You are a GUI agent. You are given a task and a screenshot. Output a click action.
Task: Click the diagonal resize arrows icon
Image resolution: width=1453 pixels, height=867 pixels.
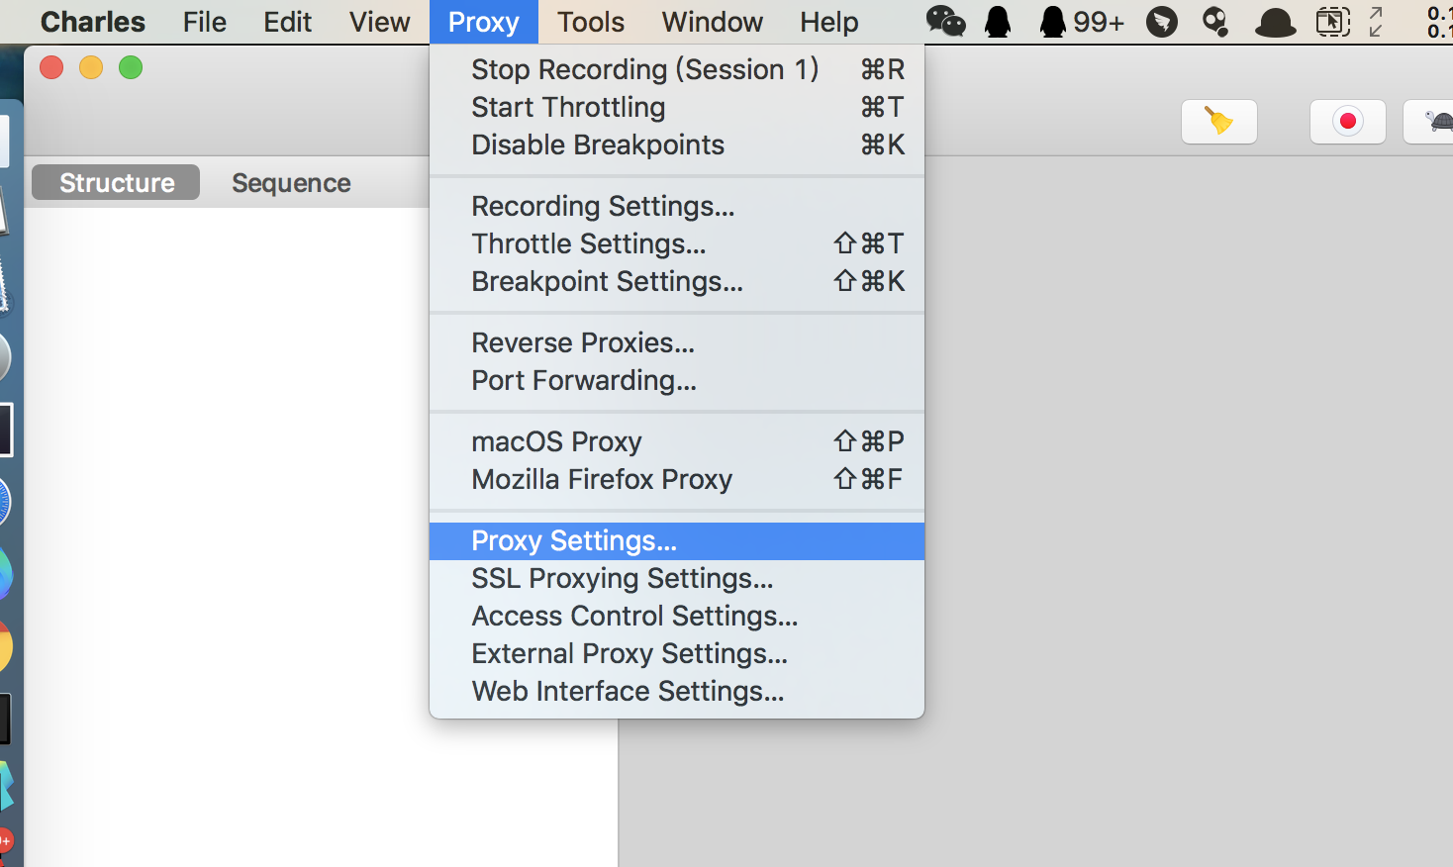[1376, 22]
